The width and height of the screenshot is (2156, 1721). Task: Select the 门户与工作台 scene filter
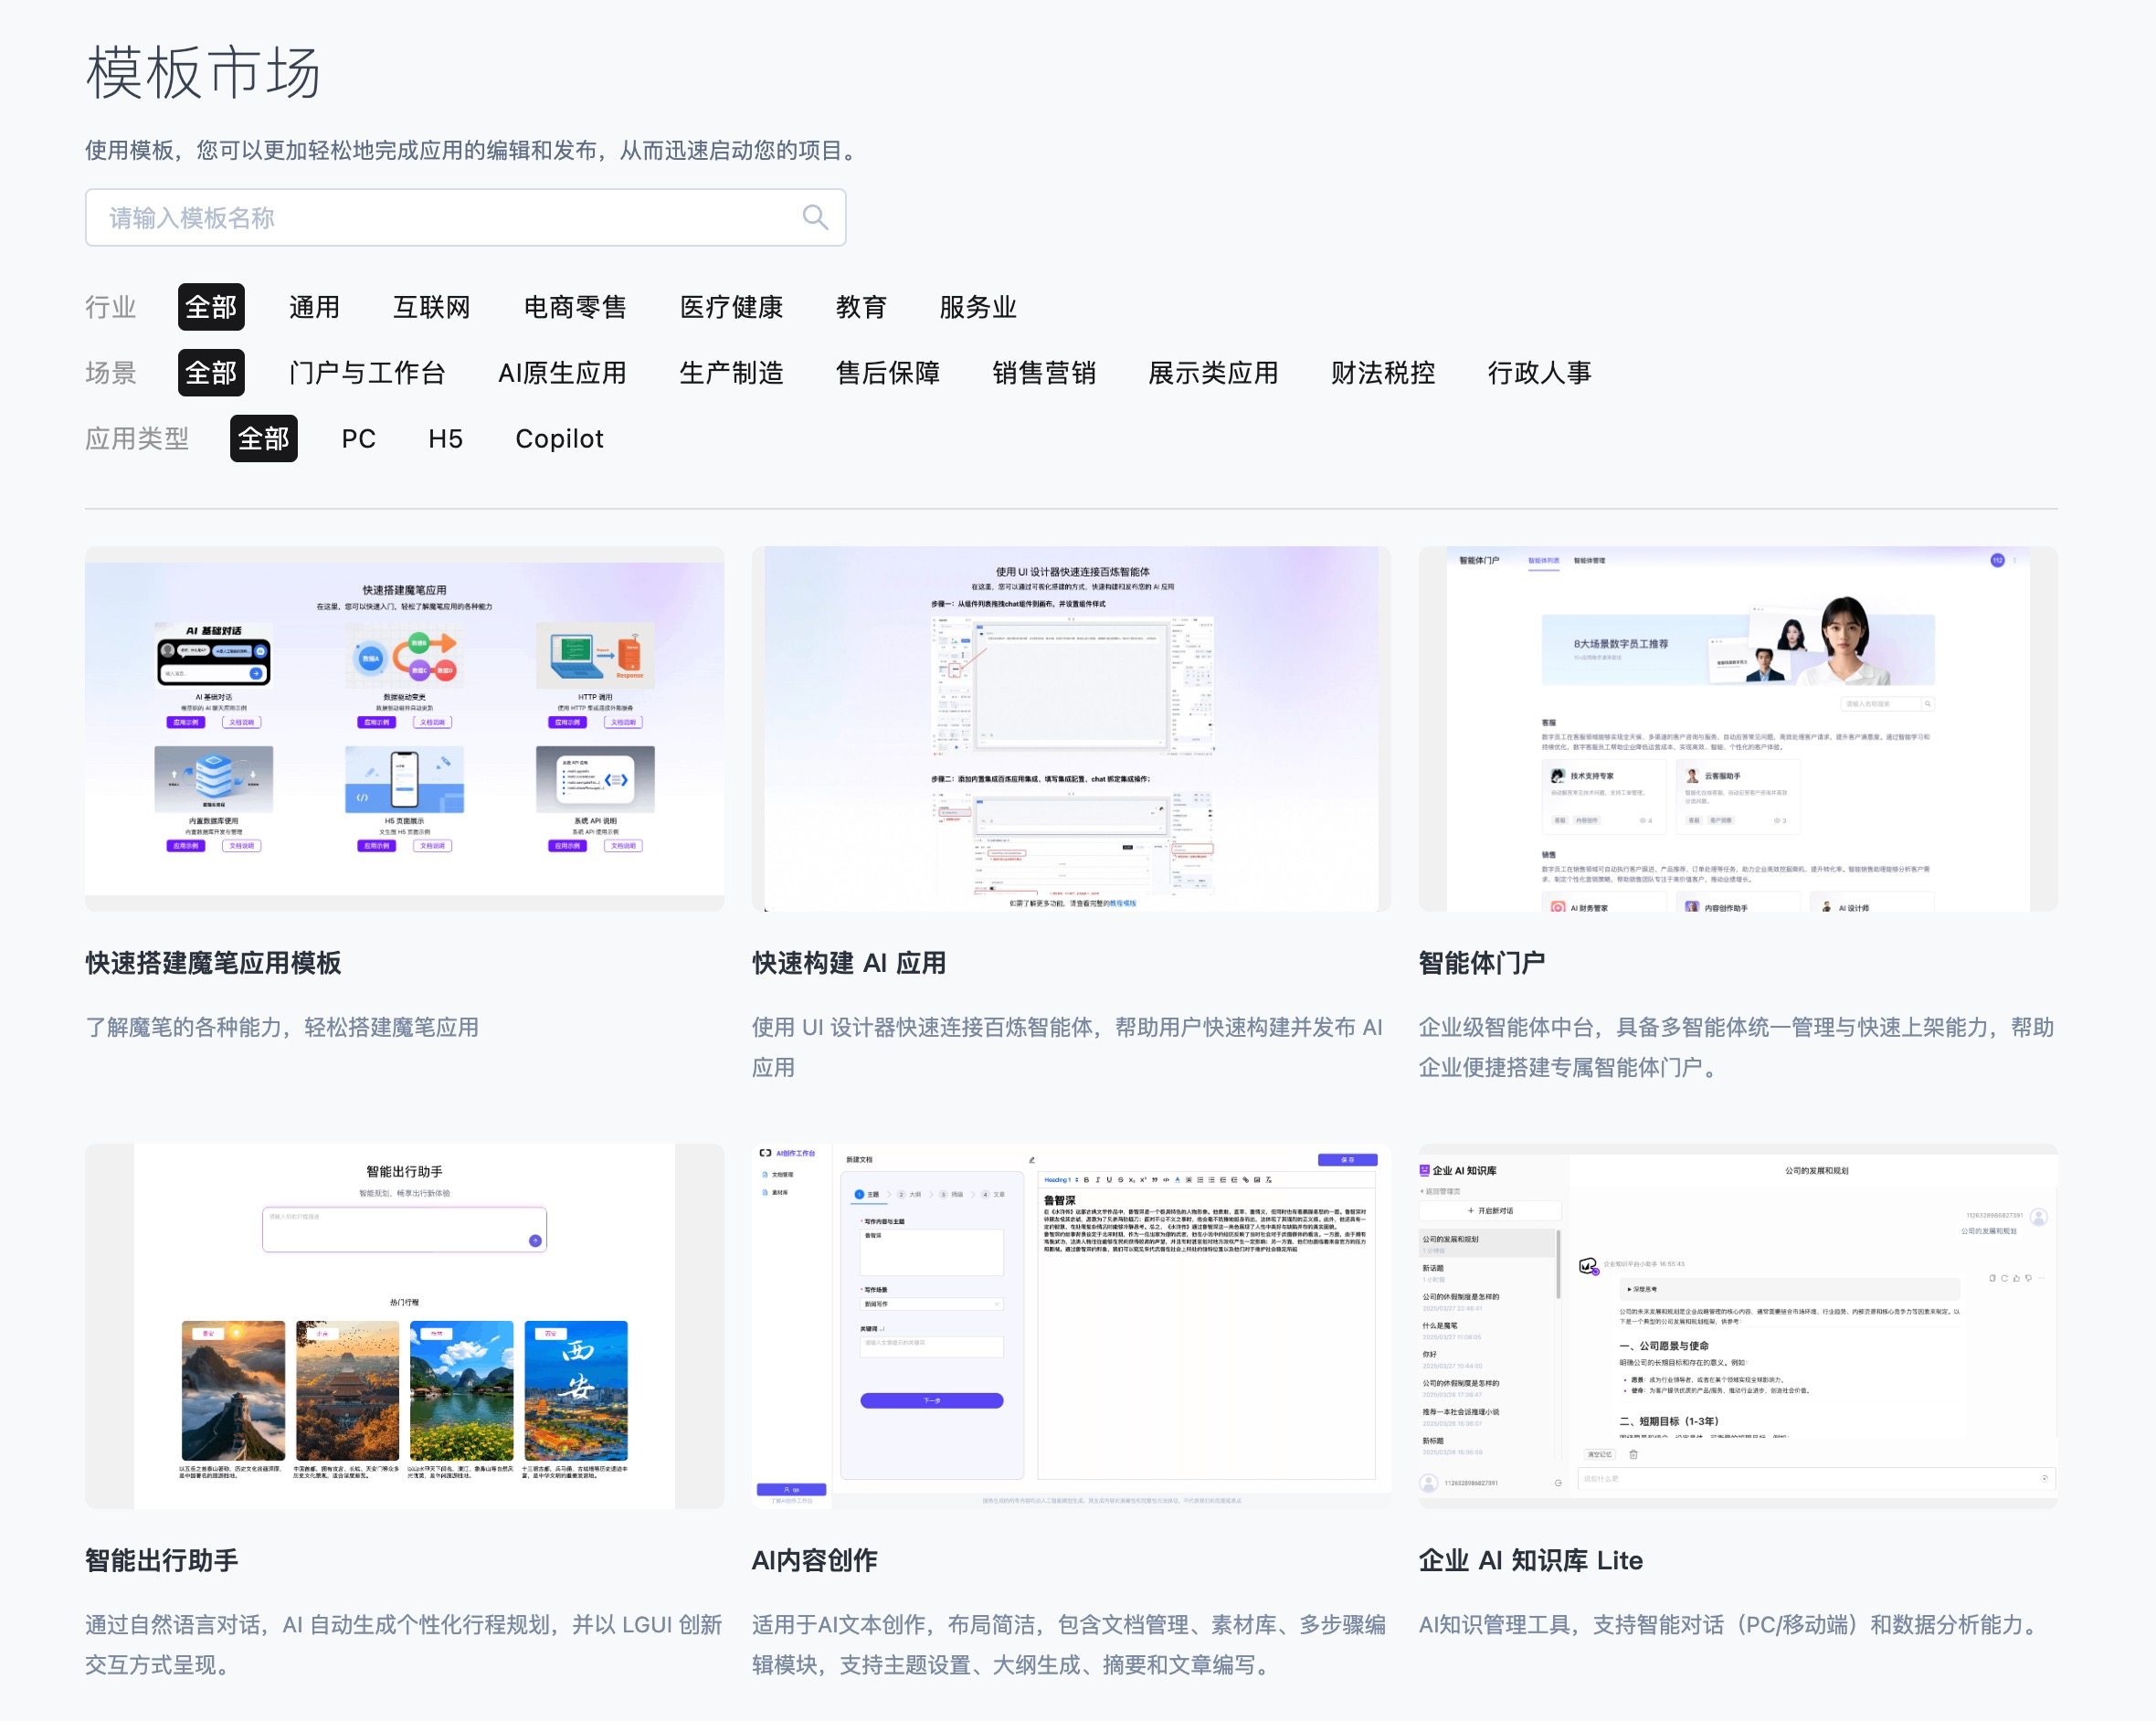367,373
